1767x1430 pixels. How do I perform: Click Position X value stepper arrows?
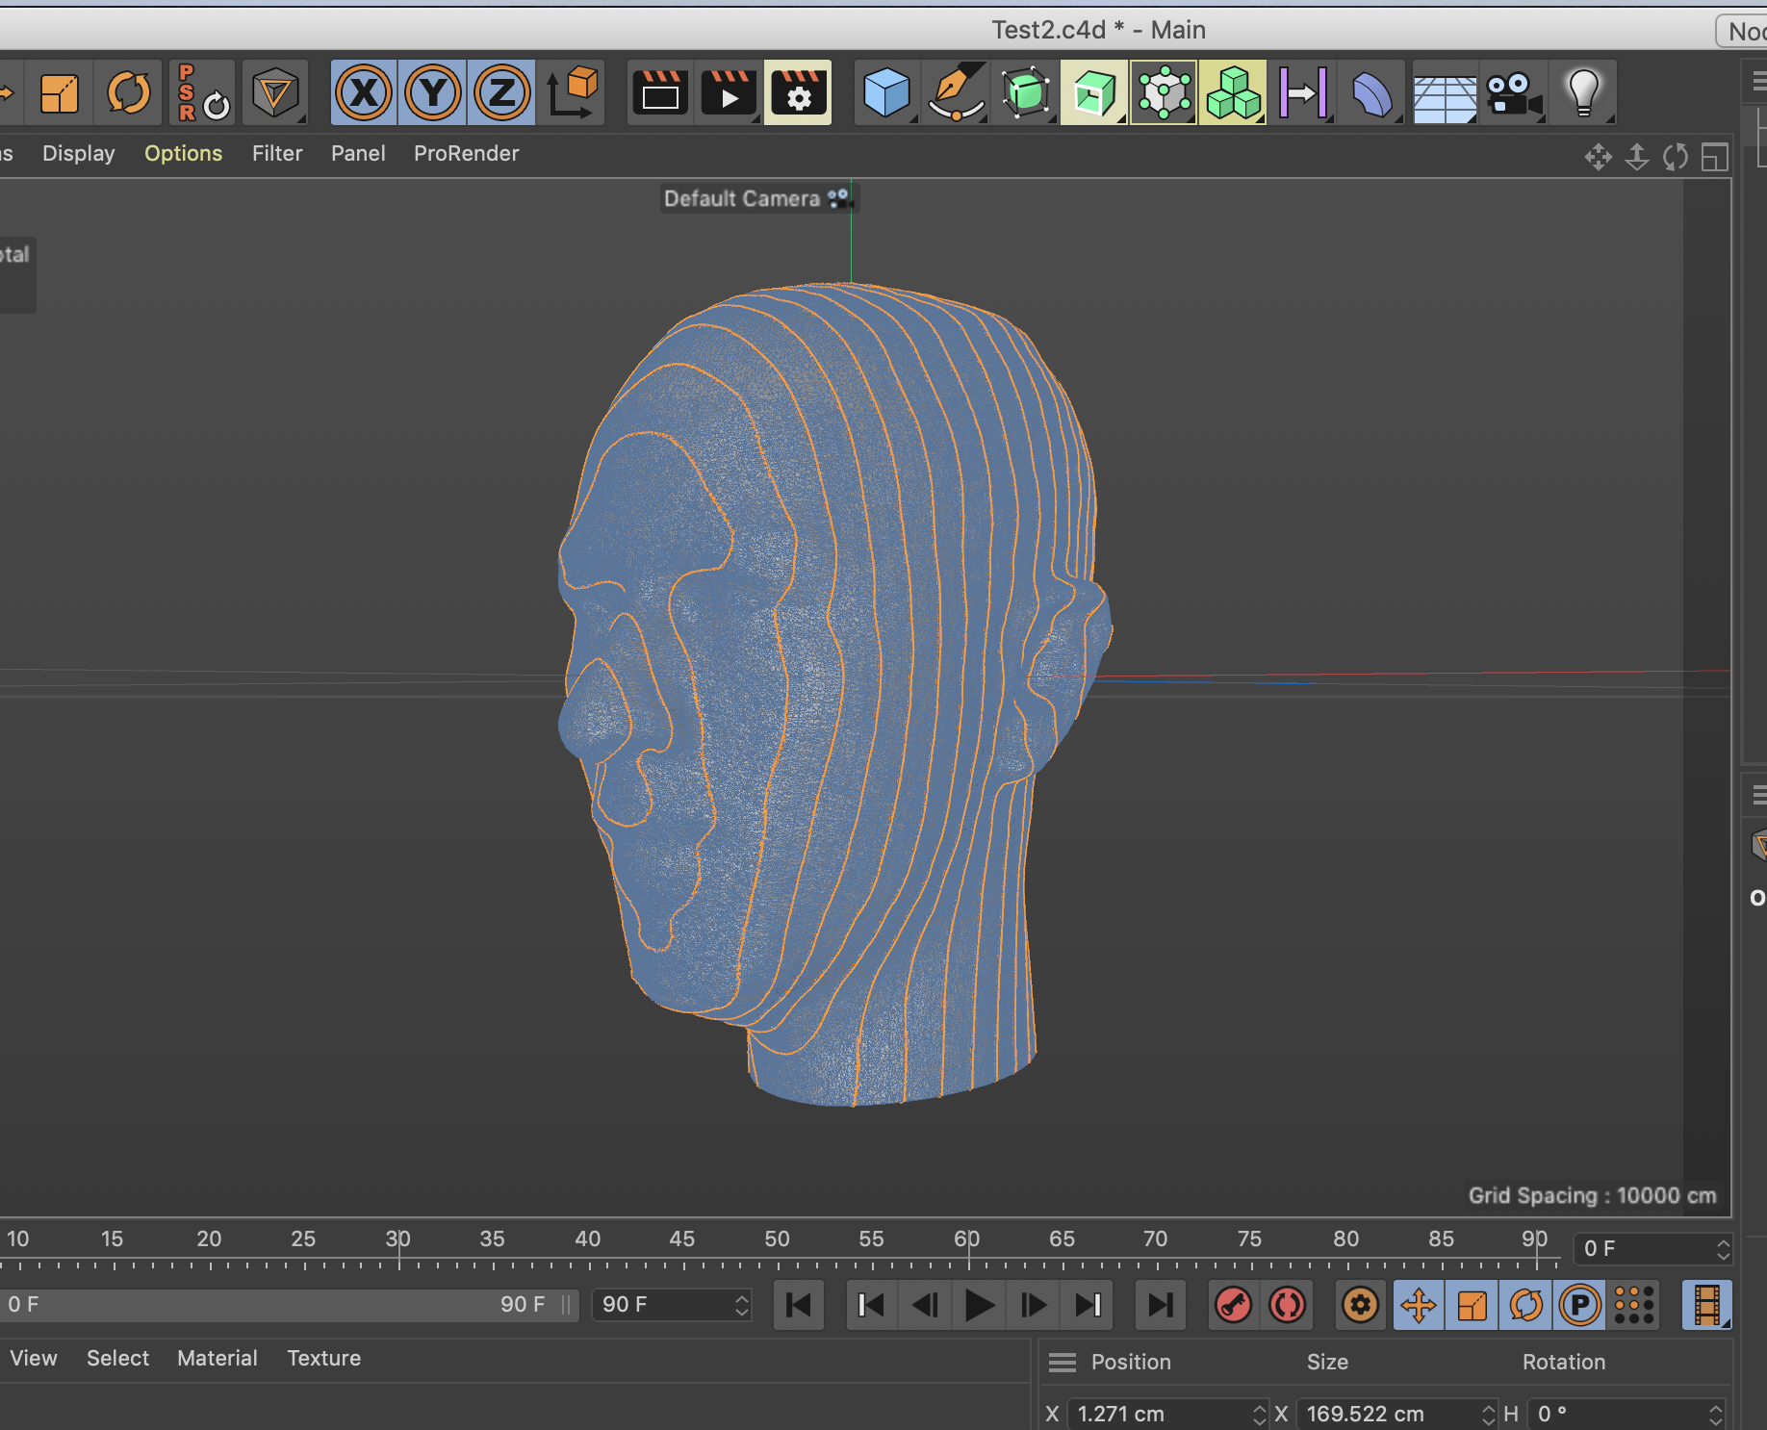[1259, 1414]
